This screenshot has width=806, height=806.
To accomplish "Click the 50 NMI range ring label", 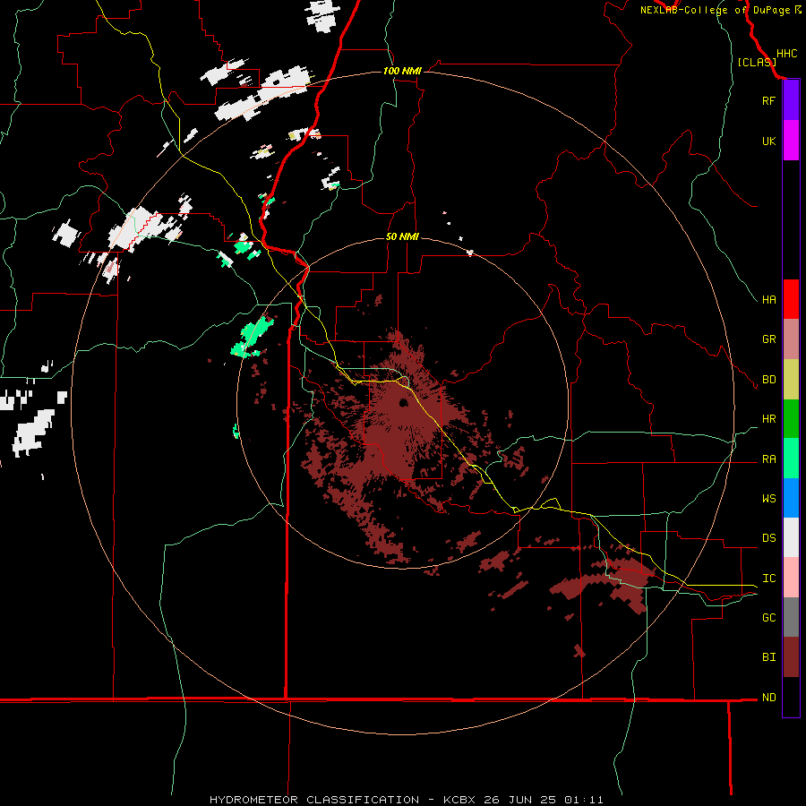I will [402, 236].
